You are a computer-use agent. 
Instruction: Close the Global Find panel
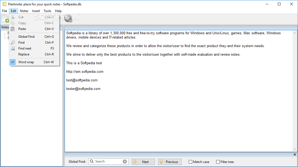(295, 154)
